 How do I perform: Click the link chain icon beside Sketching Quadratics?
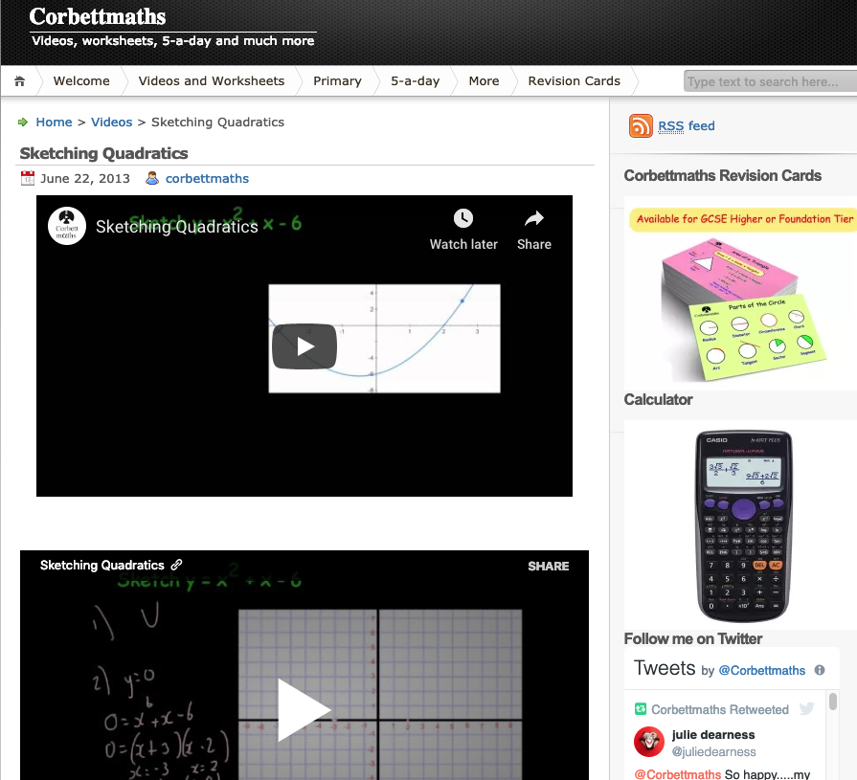tap(177, 565)
